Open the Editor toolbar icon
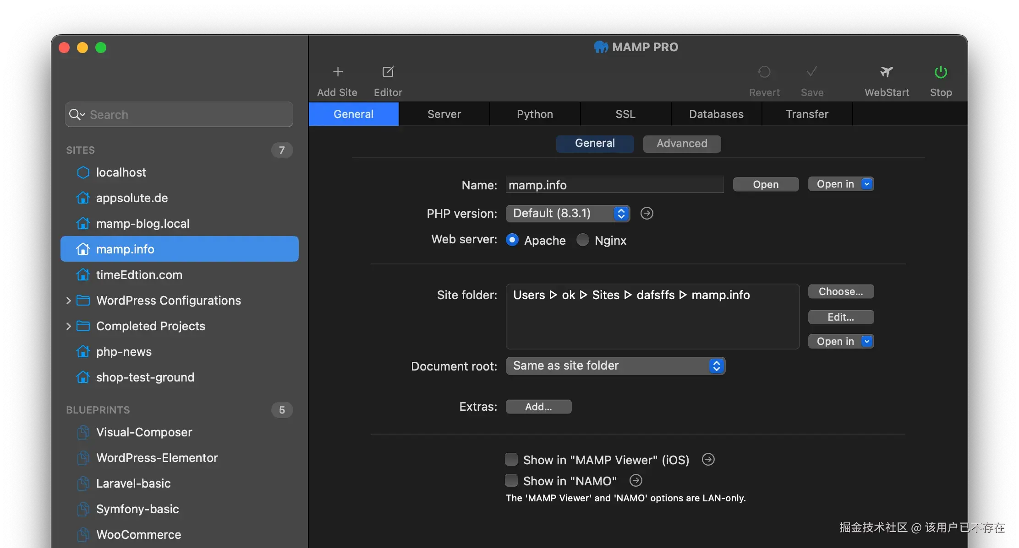 click(x=388, y=72)
